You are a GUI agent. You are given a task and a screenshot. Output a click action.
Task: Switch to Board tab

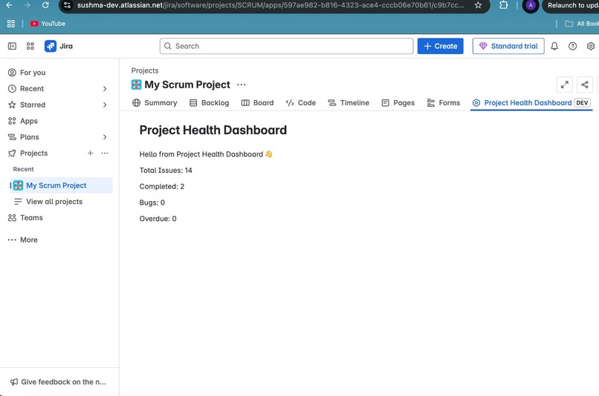click(257, 103)
